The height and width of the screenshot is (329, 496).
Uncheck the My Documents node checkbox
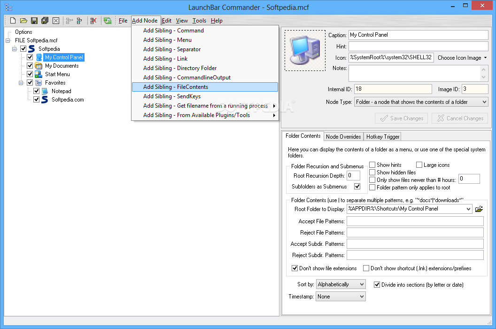pos(30,66)
